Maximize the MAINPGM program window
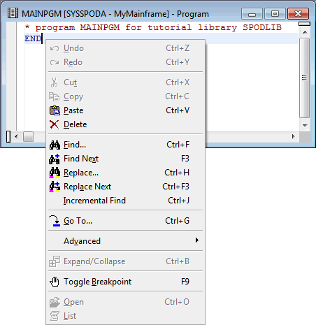Image resolution: width=316 pixels, height=325 pixels. [x=275, y=14]
